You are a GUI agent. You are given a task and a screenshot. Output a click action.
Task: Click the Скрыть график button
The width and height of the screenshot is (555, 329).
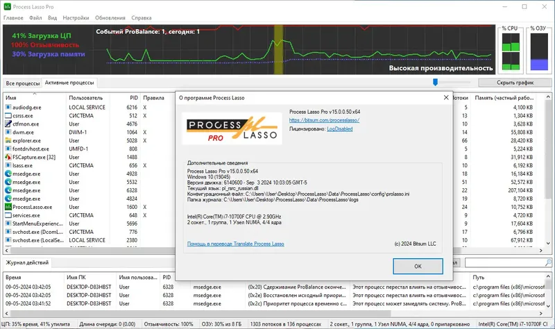pos(515,83)
